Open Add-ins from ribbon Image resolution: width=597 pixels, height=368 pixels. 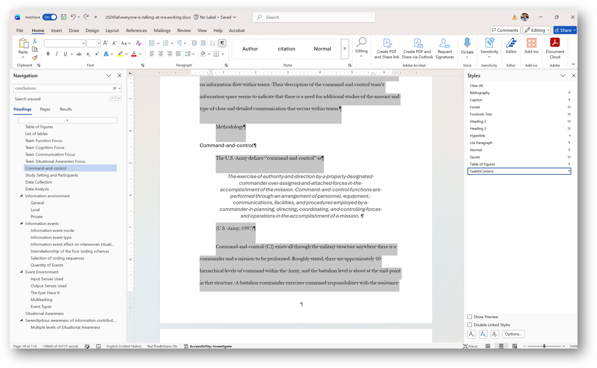point(531,46)
